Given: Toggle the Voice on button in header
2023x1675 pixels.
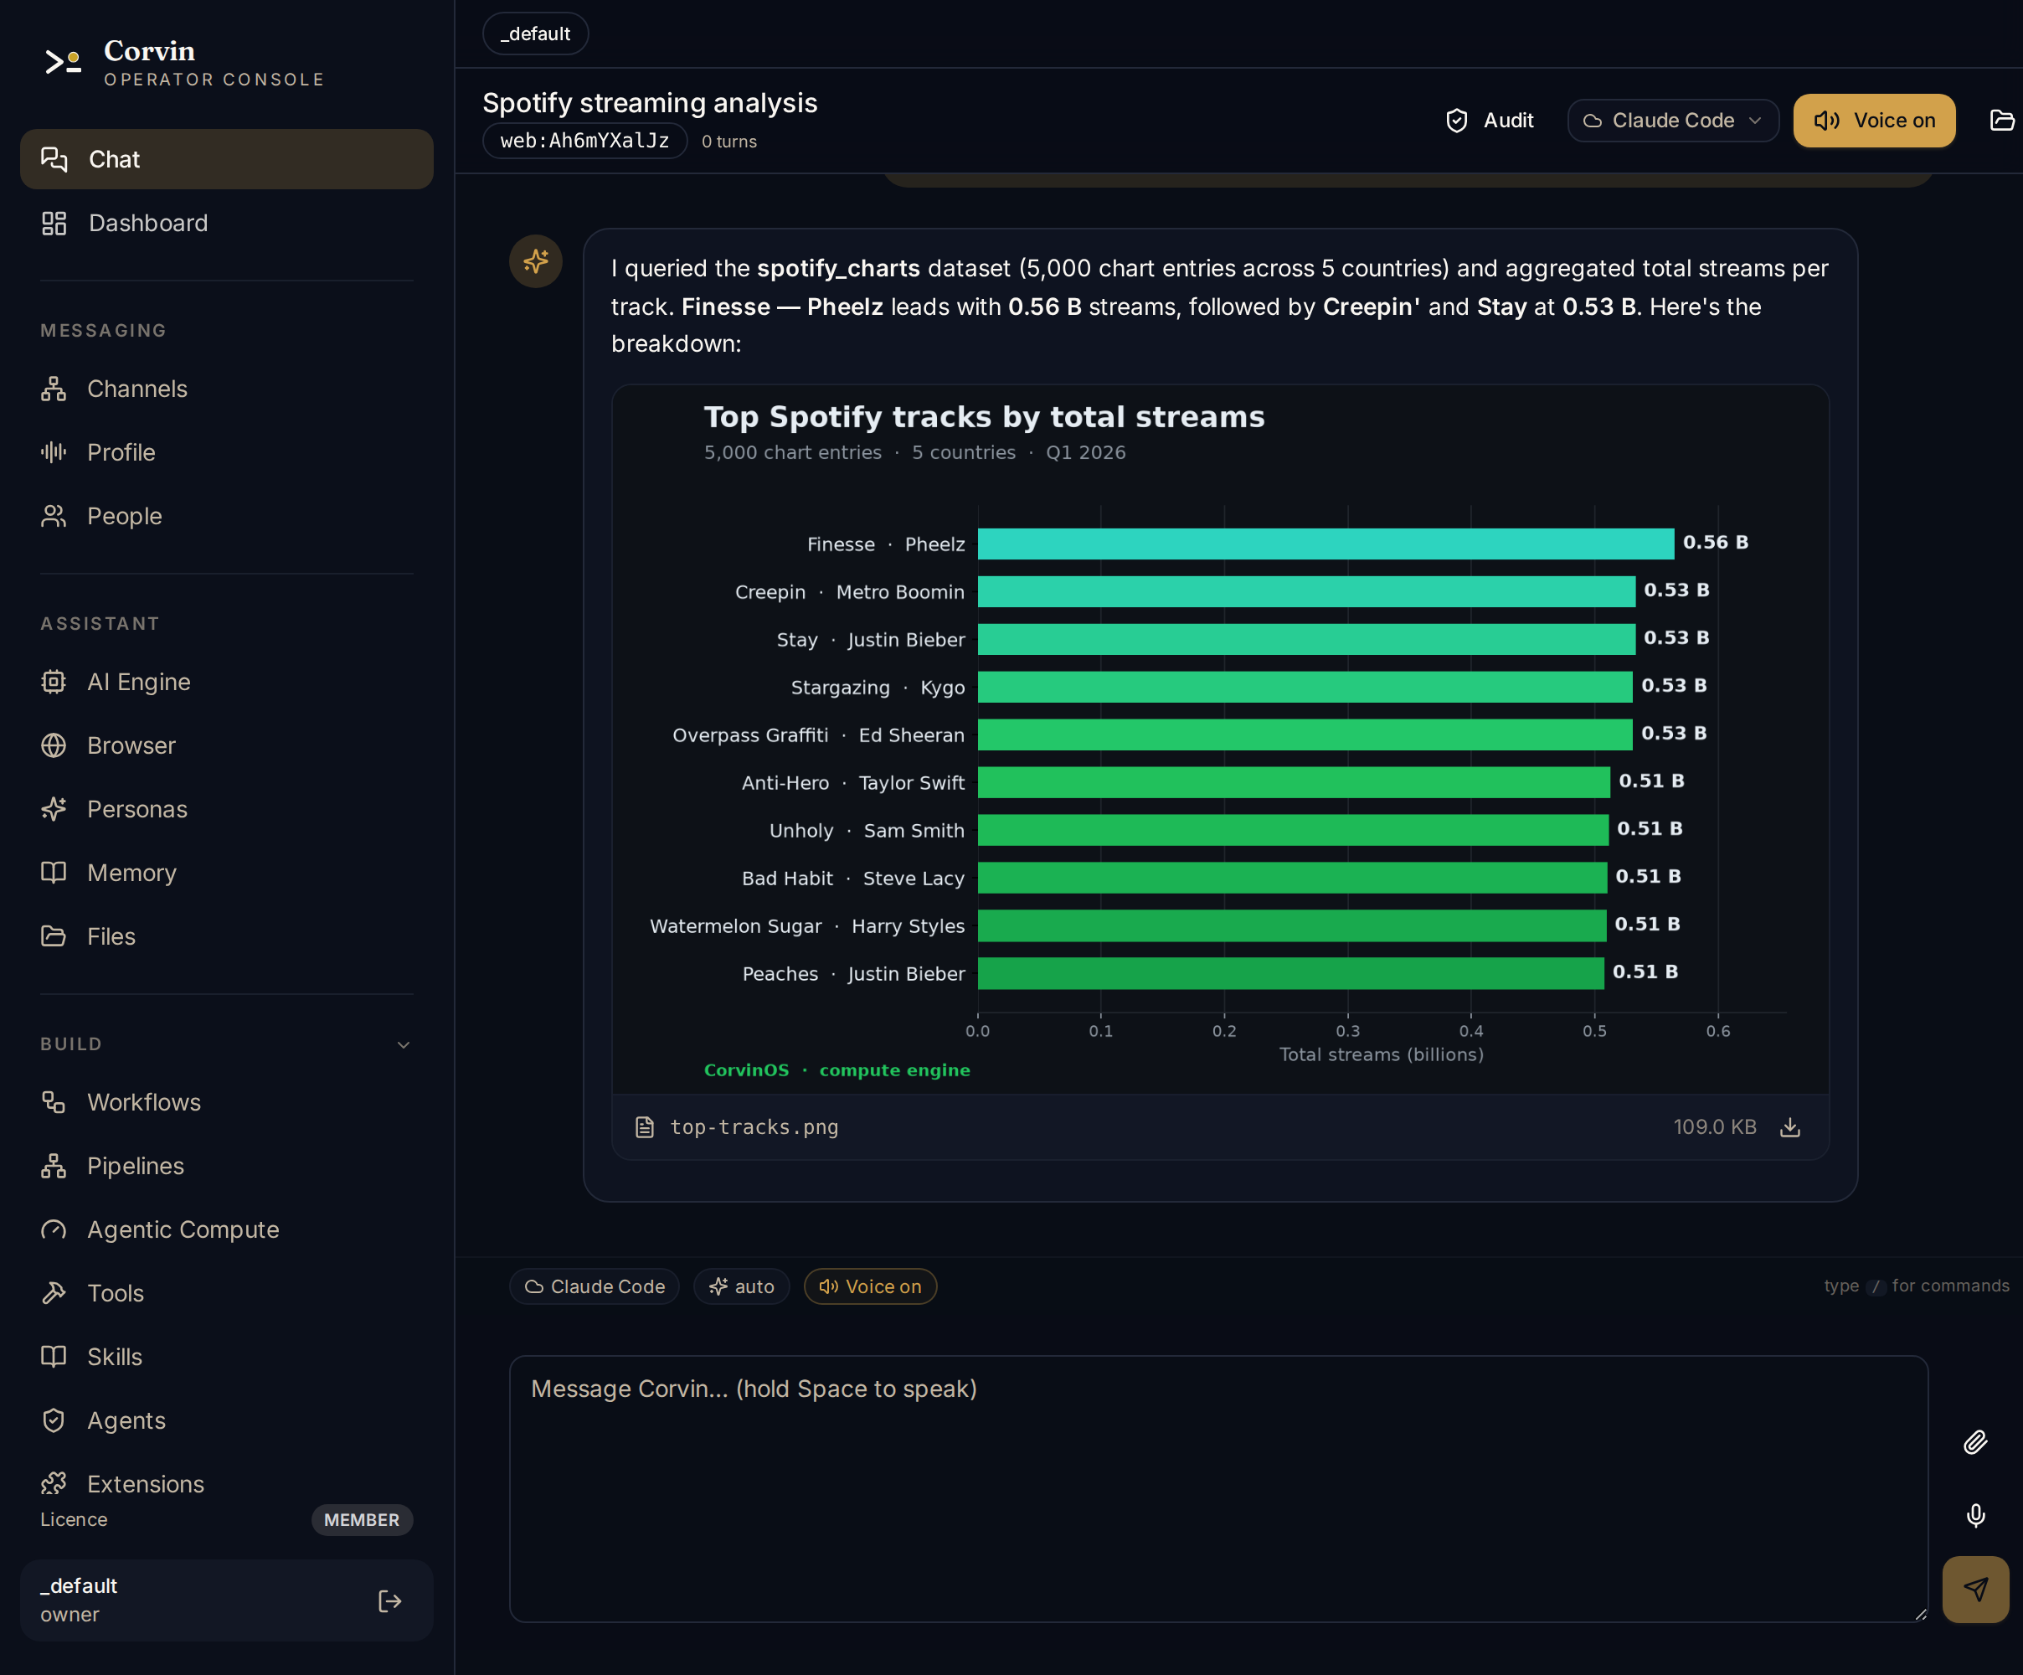Looking at the screenshot, I should (x=1874, y=121).
